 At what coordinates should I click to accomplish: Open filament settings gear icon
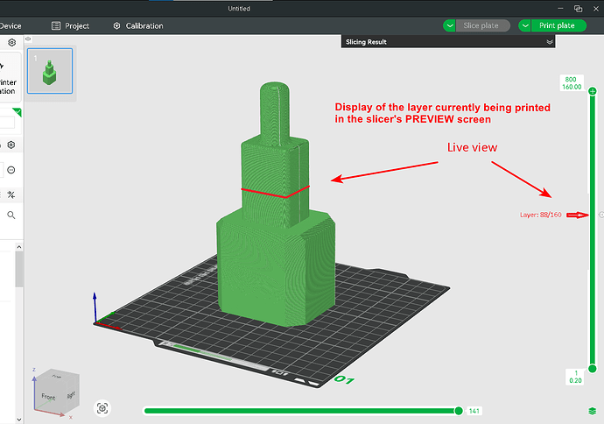(11, 145)
